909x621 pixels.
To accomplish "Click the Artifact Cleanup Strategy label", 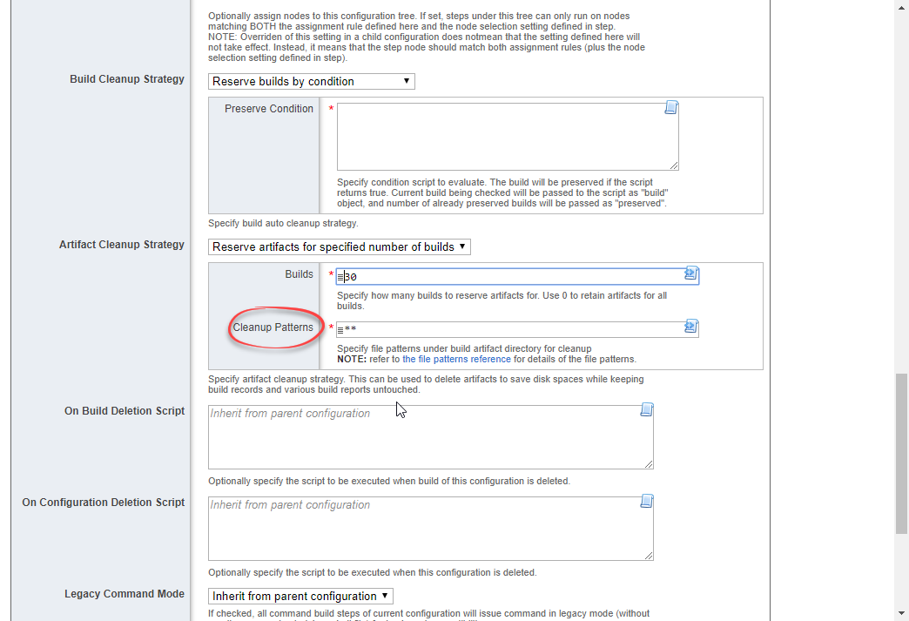I will (x=122, y=245).
